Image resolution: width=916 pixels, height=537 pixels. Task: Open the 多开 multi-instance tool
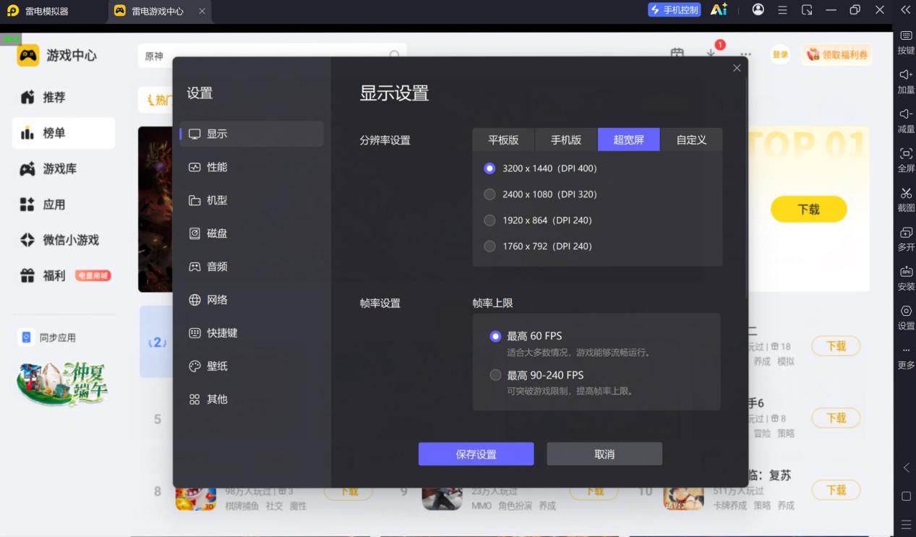(906, 239)
